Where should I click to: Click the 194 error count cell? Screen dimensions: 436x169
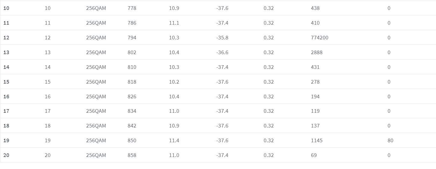(315, 97)
